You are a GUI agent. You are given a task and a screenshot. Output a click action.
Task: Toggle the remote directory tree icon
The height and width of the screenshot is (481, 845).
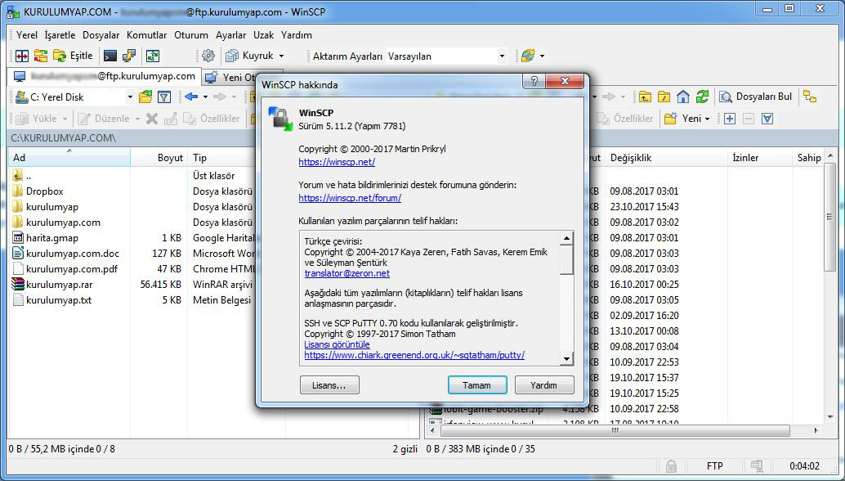pyautogui.click(x=809, y=97)
